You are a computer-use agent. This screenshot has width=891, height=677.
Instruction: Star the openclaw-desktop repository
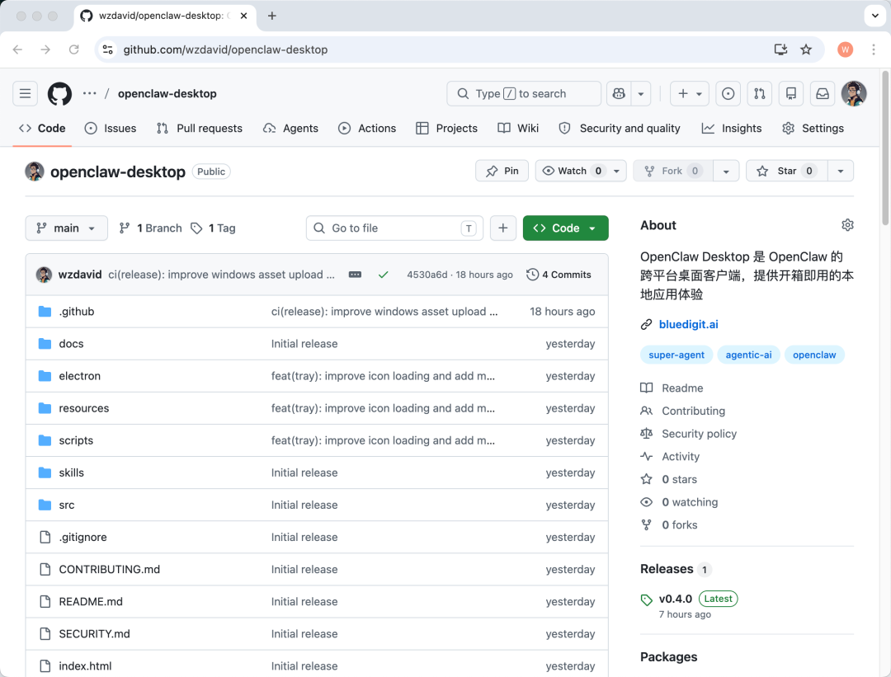pyautogui.click(x=787, y=171)
